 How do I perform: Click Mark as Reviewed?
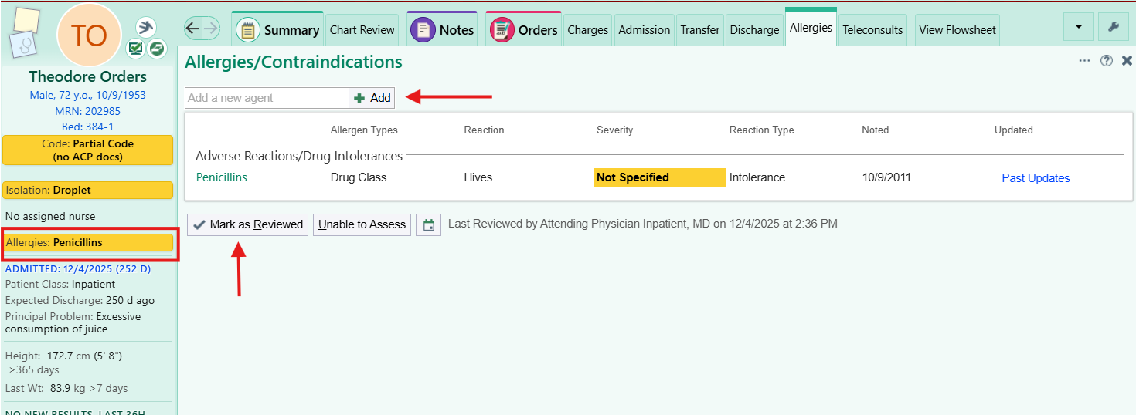pos(247,224)
